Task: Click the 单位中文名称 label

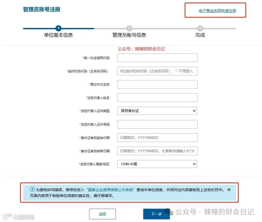Action: [x=100, y=85]
